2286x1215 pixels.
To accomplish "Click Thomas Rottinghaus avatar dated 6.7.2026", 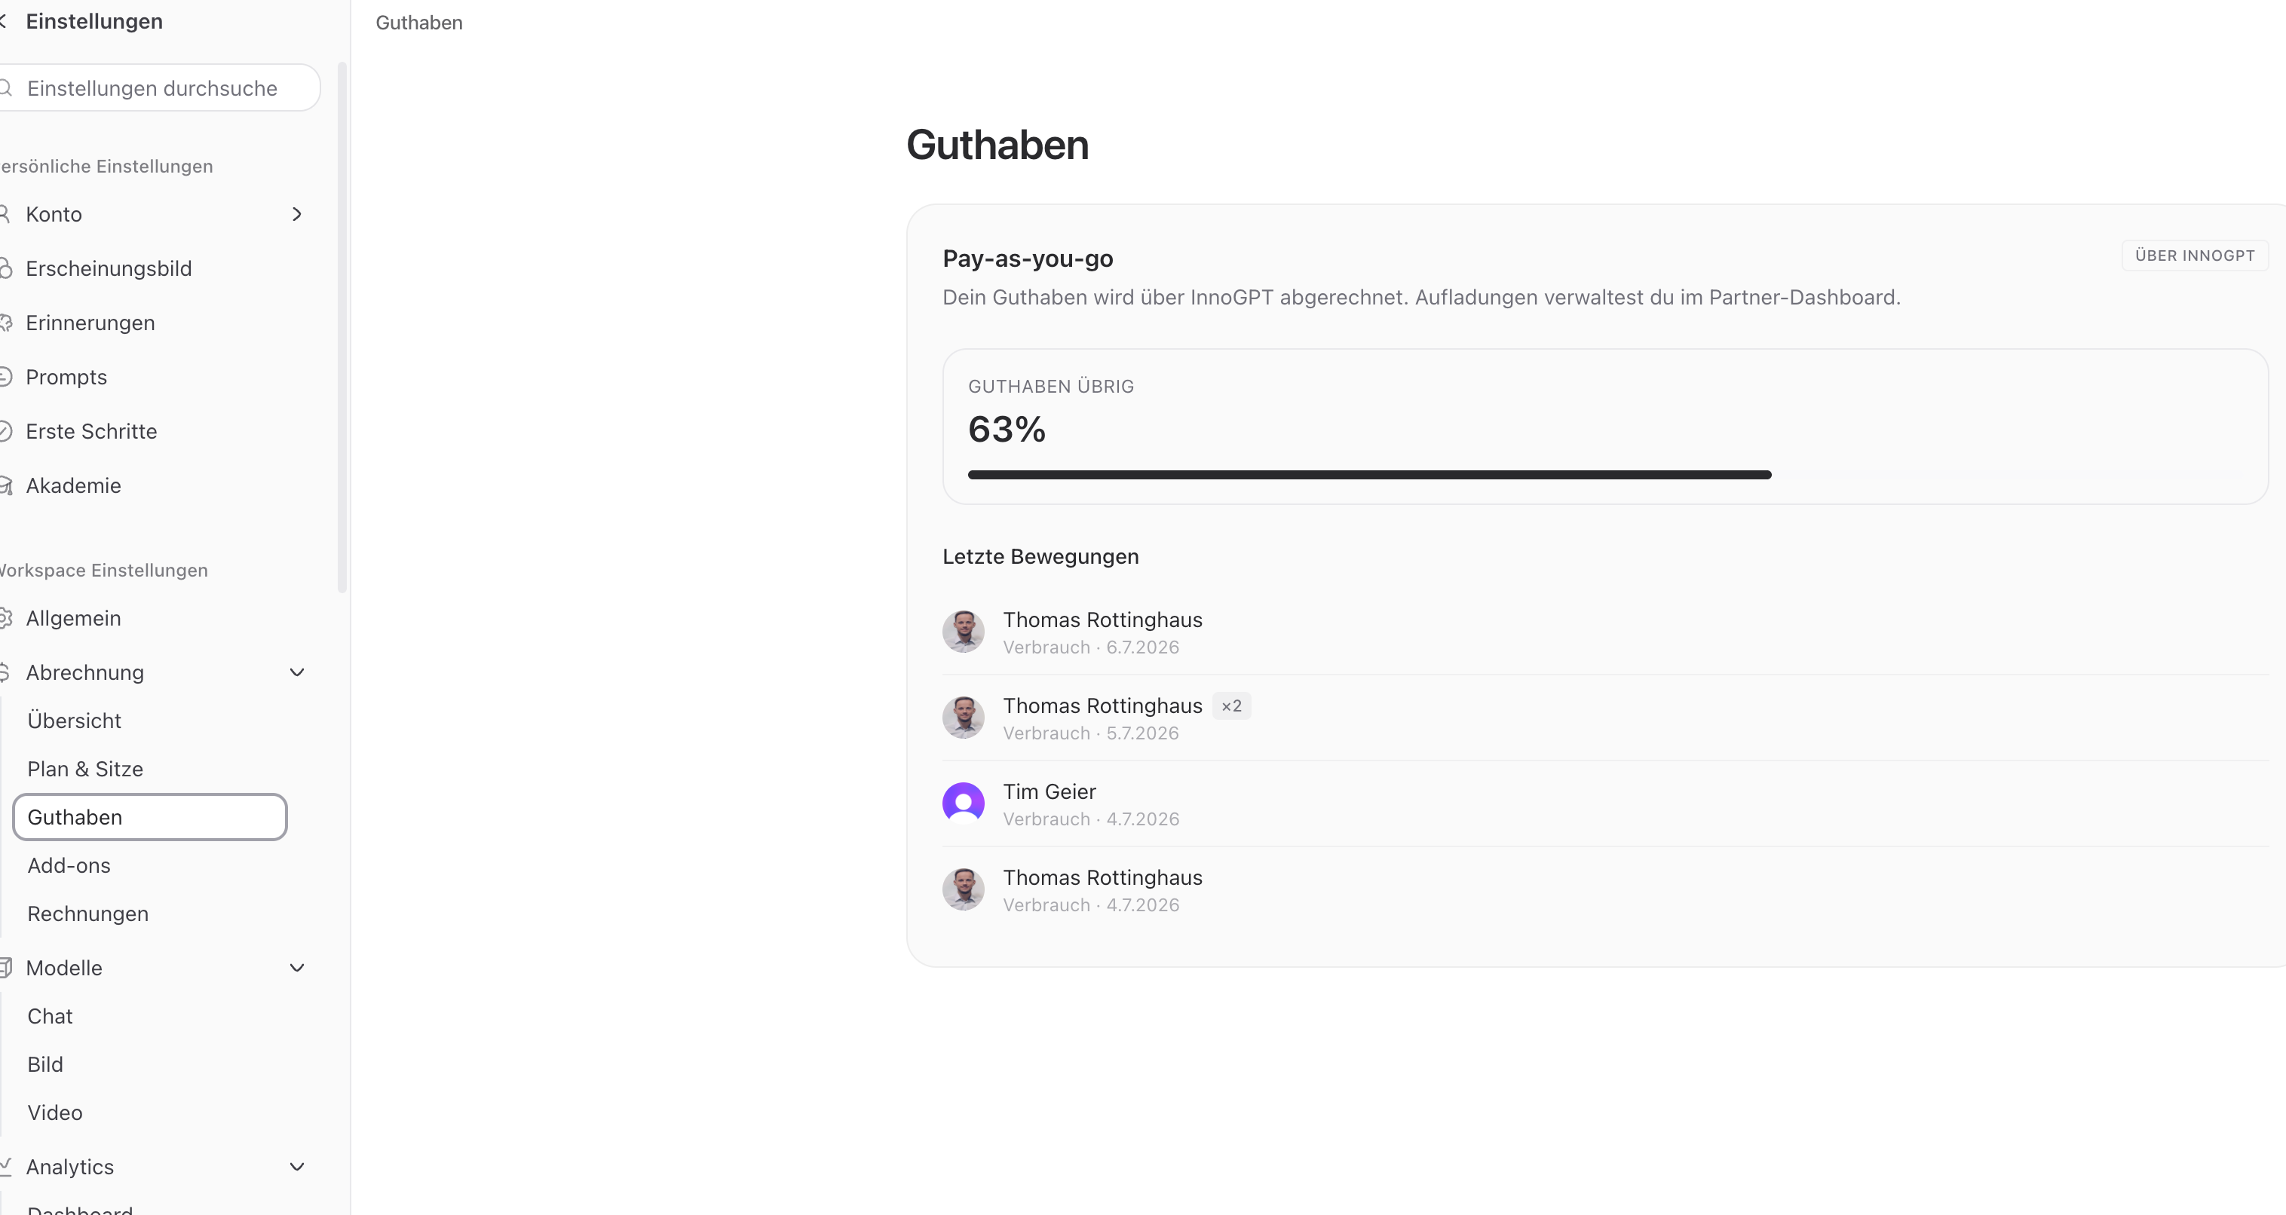I will pos(963,632).
